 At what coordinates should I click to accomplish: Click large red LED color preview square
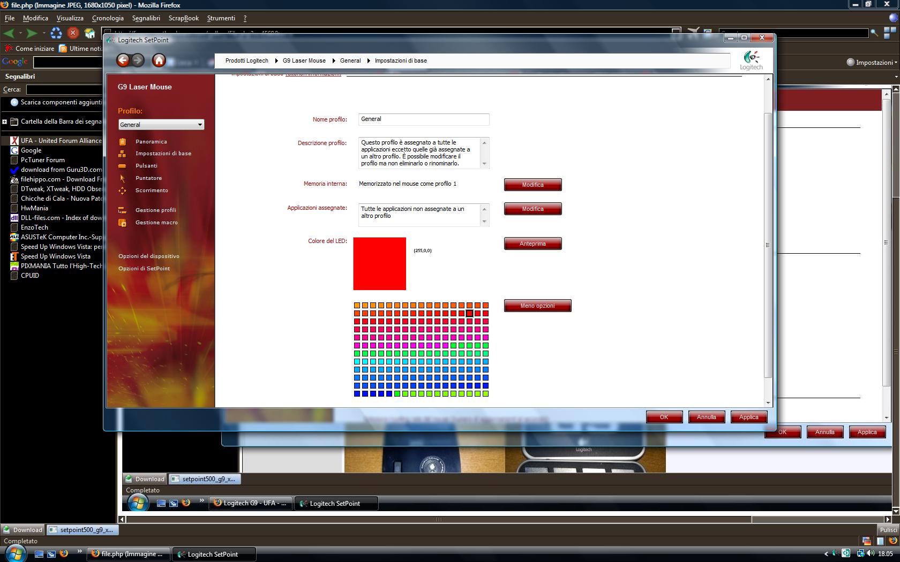point(379,264)
